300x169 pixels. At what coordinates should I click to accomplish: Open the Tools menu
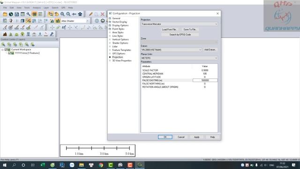[x=27, y=8]
